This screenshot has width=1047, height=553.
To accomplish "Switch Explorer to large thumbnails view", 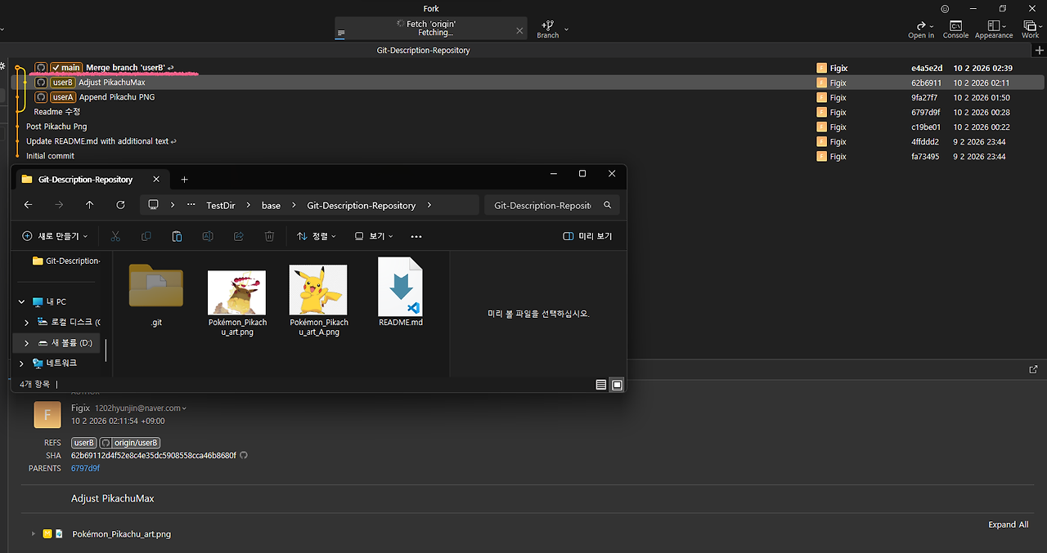I will tap(617, 385).
